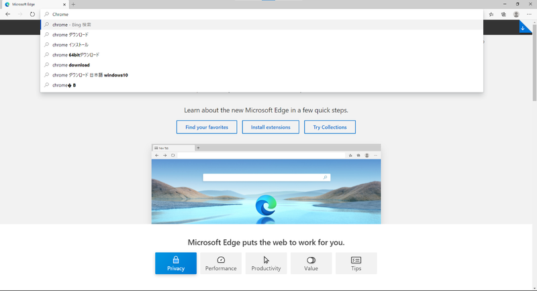Switch to the Tips tab
This screenshot has height=291, width=537.
click(x=356, y=264)
